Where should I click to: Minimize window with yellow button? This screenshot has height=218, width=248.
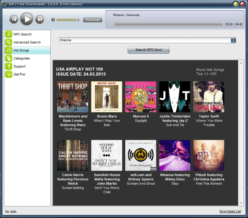coord(236,4)
